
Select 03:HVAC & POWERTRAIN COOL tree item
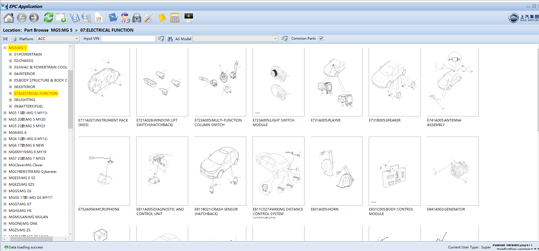pos(41,67)
